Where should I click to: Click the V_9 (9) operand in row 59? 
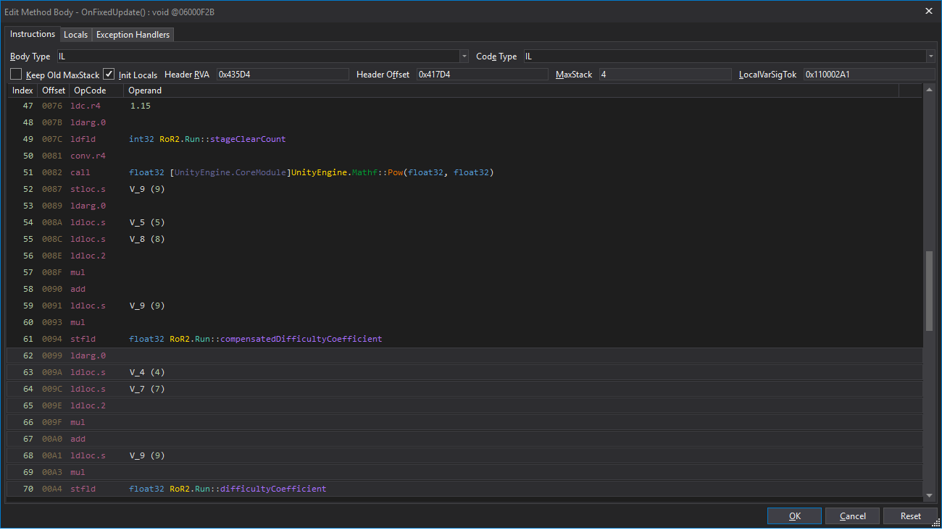tap(147, 306)
